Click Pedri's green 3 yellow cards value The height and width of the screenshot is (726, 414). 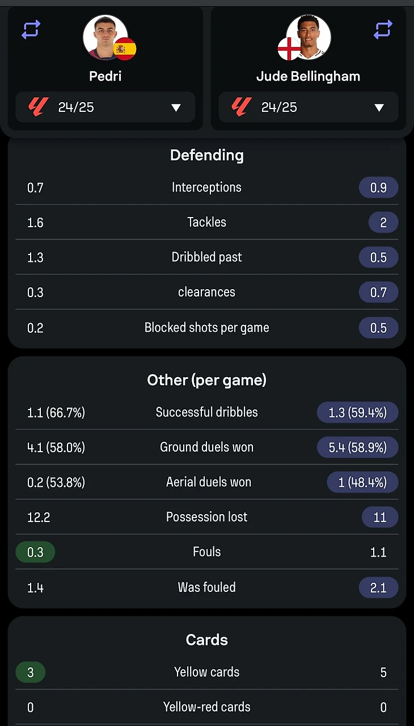pyautogui.click(x=31, y=673)
